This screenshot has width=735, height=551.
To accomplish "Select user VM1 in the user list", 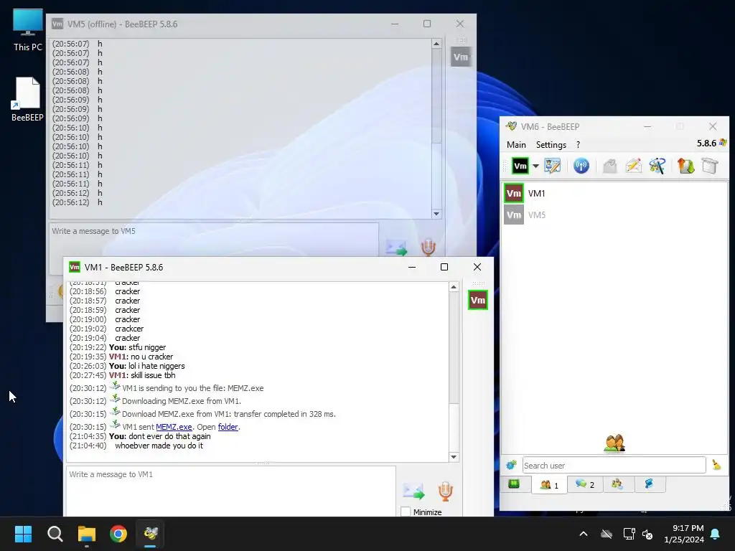I will pos(614,194).
